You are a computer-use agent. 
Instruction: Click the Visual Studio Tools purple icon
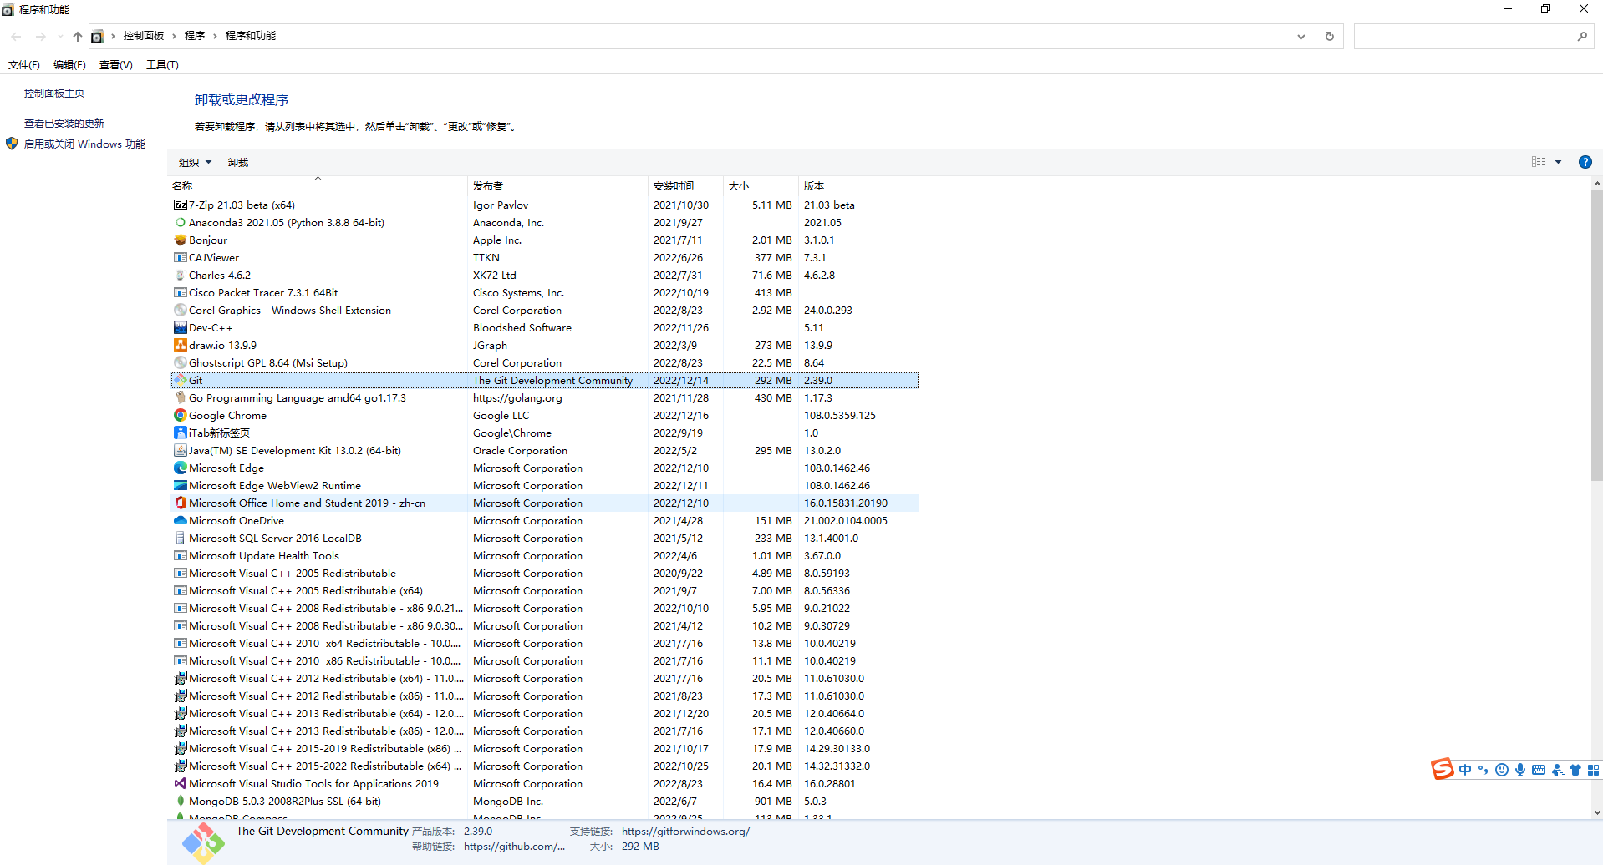point(180,783)
